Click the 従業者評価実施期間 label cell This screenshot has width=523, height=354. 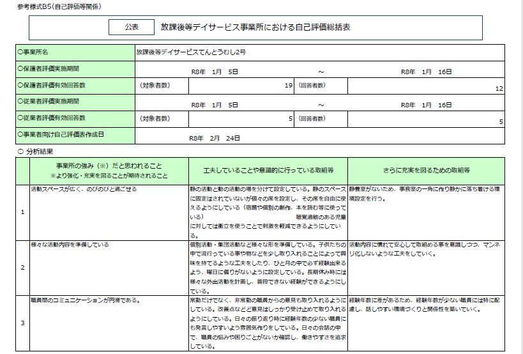74,101
